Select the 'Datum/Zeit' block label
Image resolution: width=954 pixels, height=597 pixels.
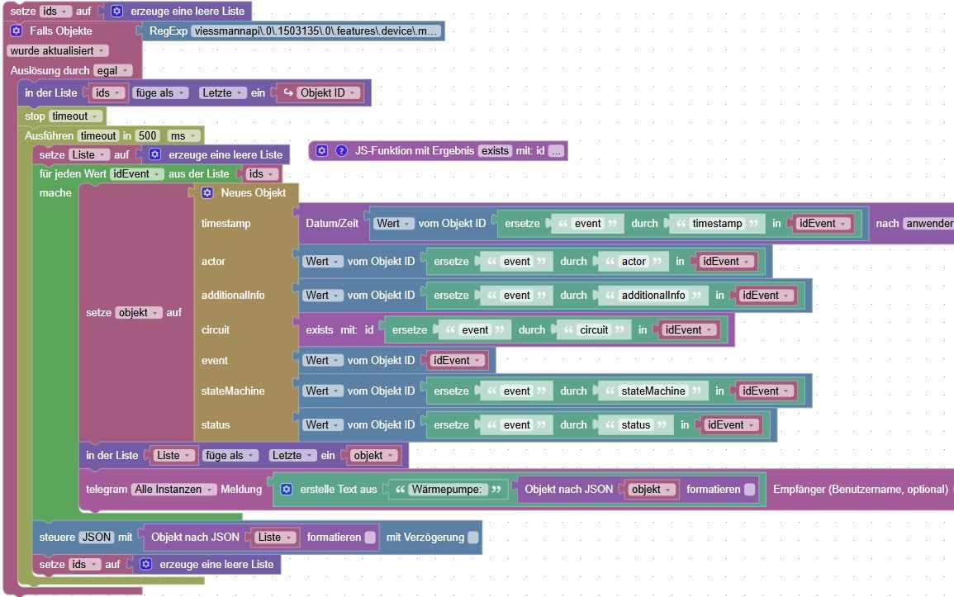tap(331, 223)
